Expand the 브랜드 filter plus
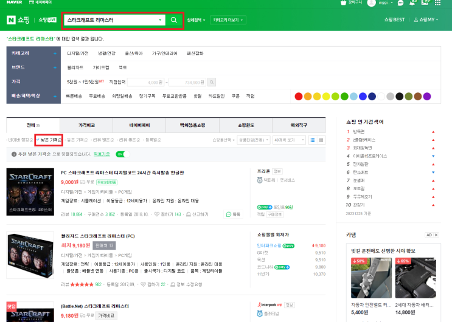 click(55, 67)
